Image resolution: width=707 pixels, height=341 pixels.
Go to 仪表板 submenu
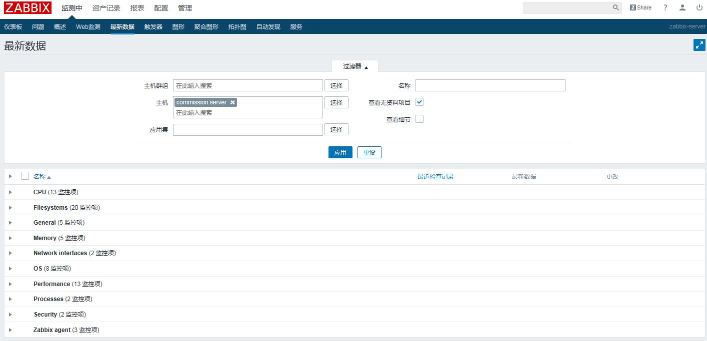click(13, 27)
